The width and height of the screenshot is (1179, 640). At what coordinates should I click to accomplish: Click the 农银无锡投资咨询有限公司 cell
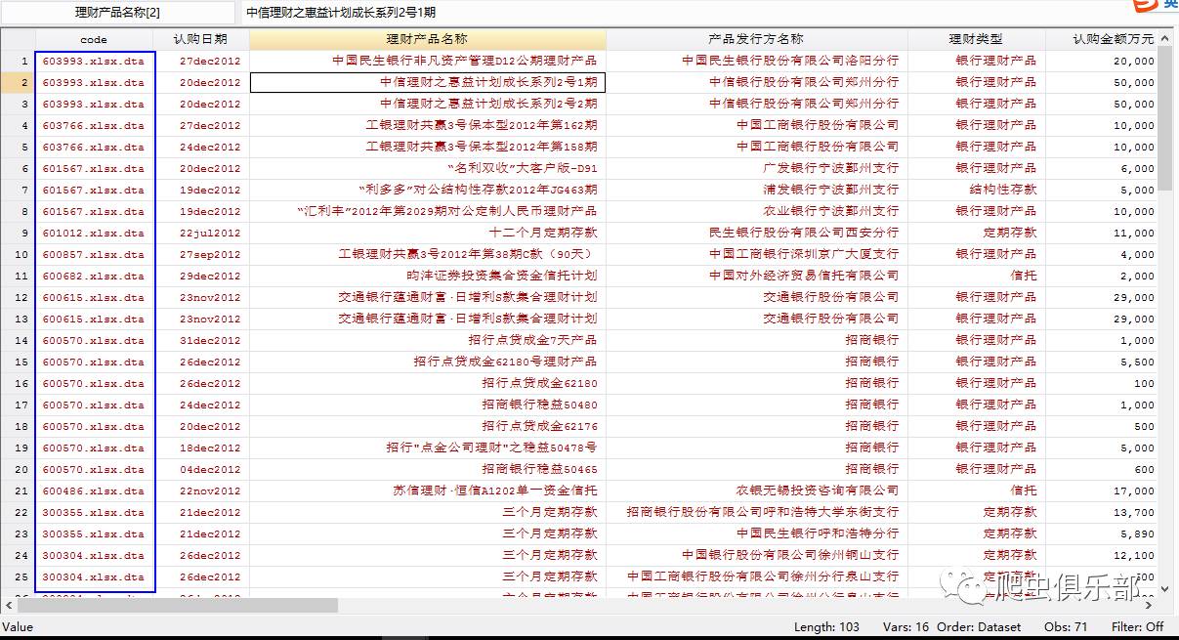click(x=757, y=491)
